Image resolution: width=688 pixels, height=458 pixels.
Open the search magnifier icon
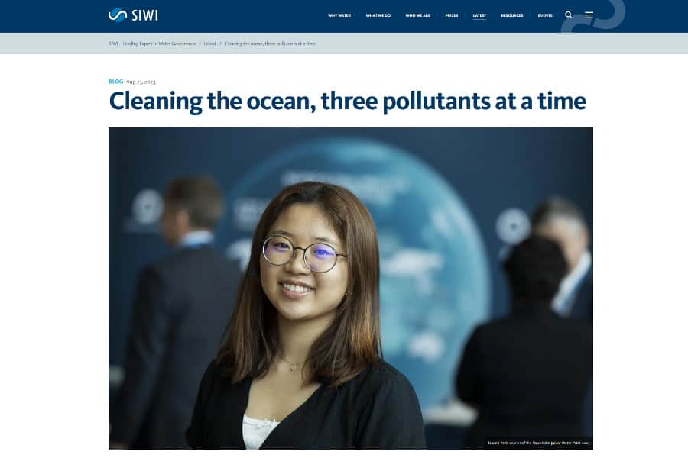pos(568,15)
